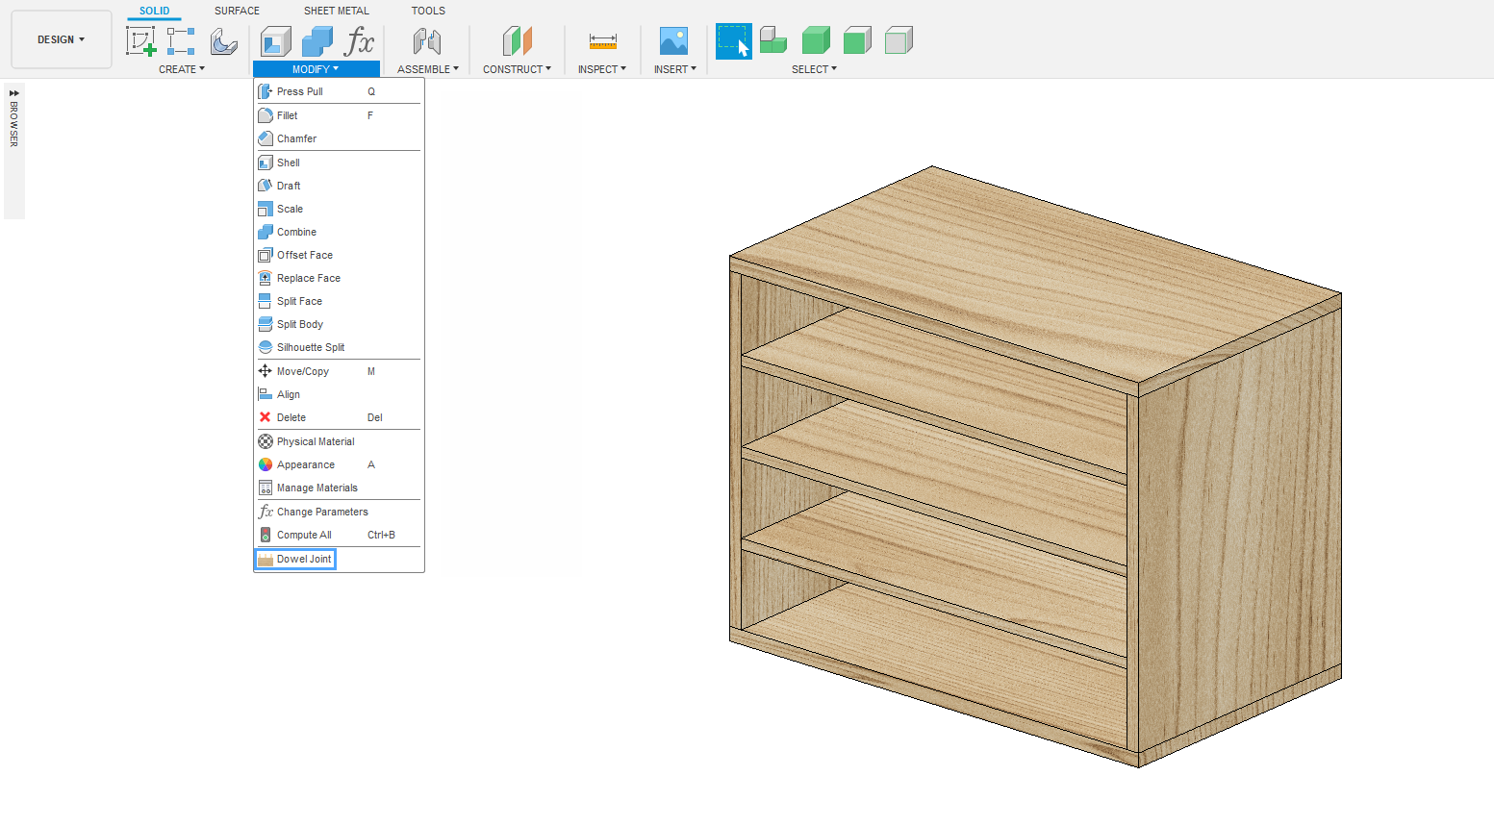Click the Create Sketch icon in toolbar
The height and width of the screenshot is (826, 1494).
coord(140,40)
